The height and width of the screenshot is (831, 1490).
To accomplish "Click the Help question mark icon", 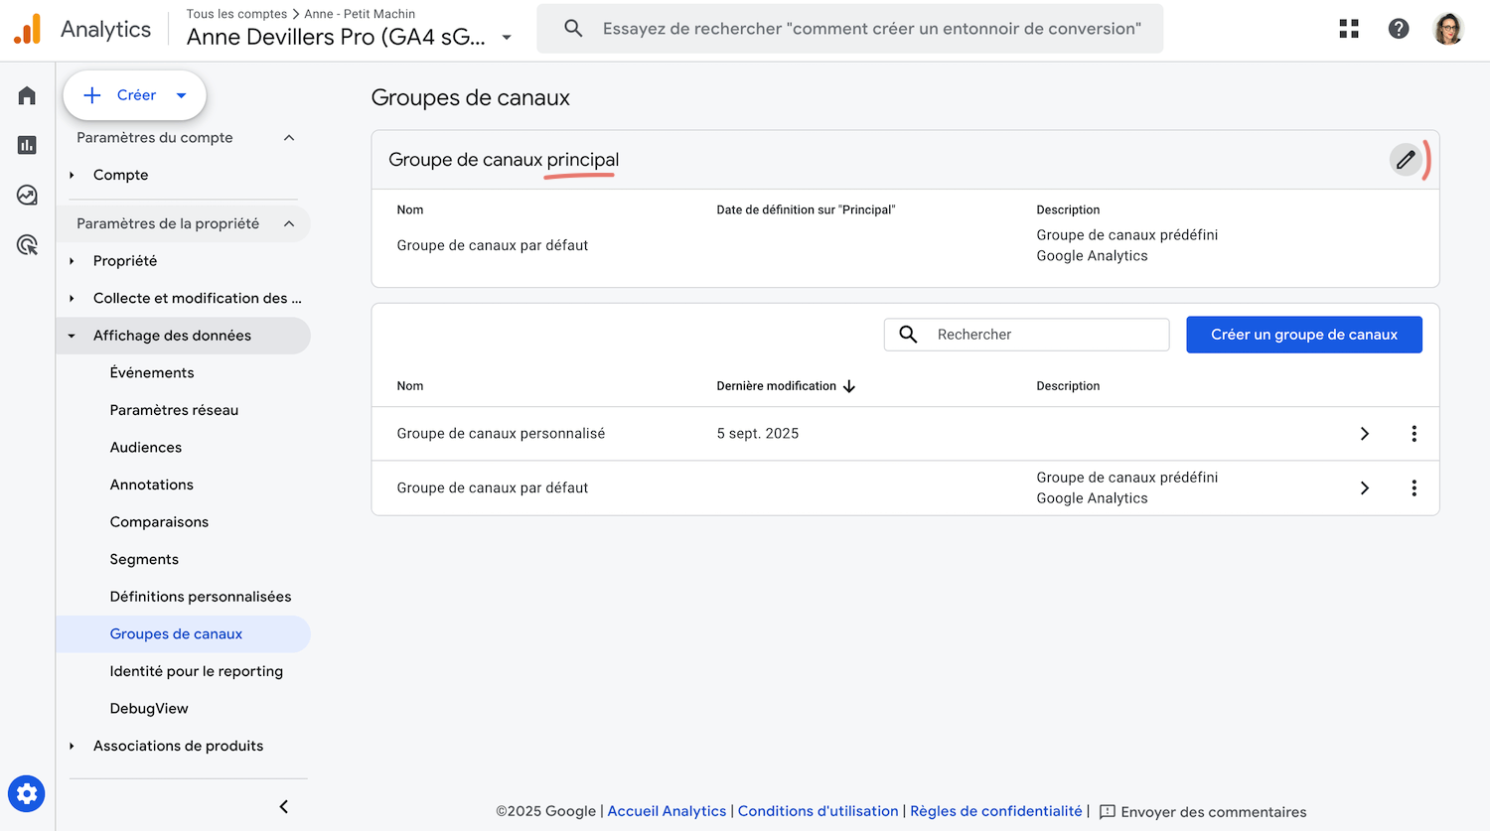I will coord(1398,29).
